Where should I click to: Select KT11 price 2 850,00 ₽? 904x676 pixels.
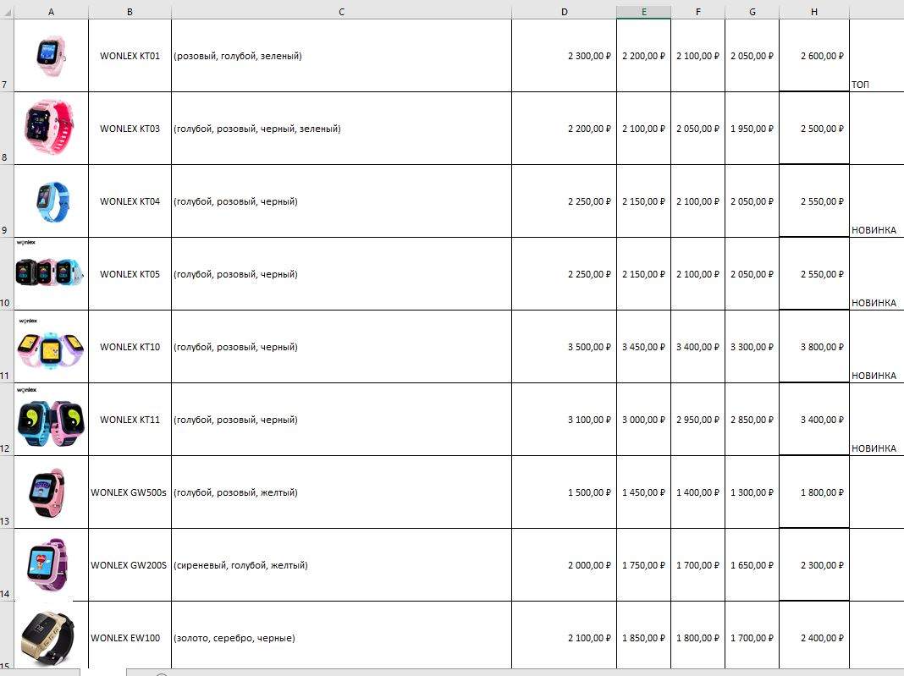click(752, 420)
